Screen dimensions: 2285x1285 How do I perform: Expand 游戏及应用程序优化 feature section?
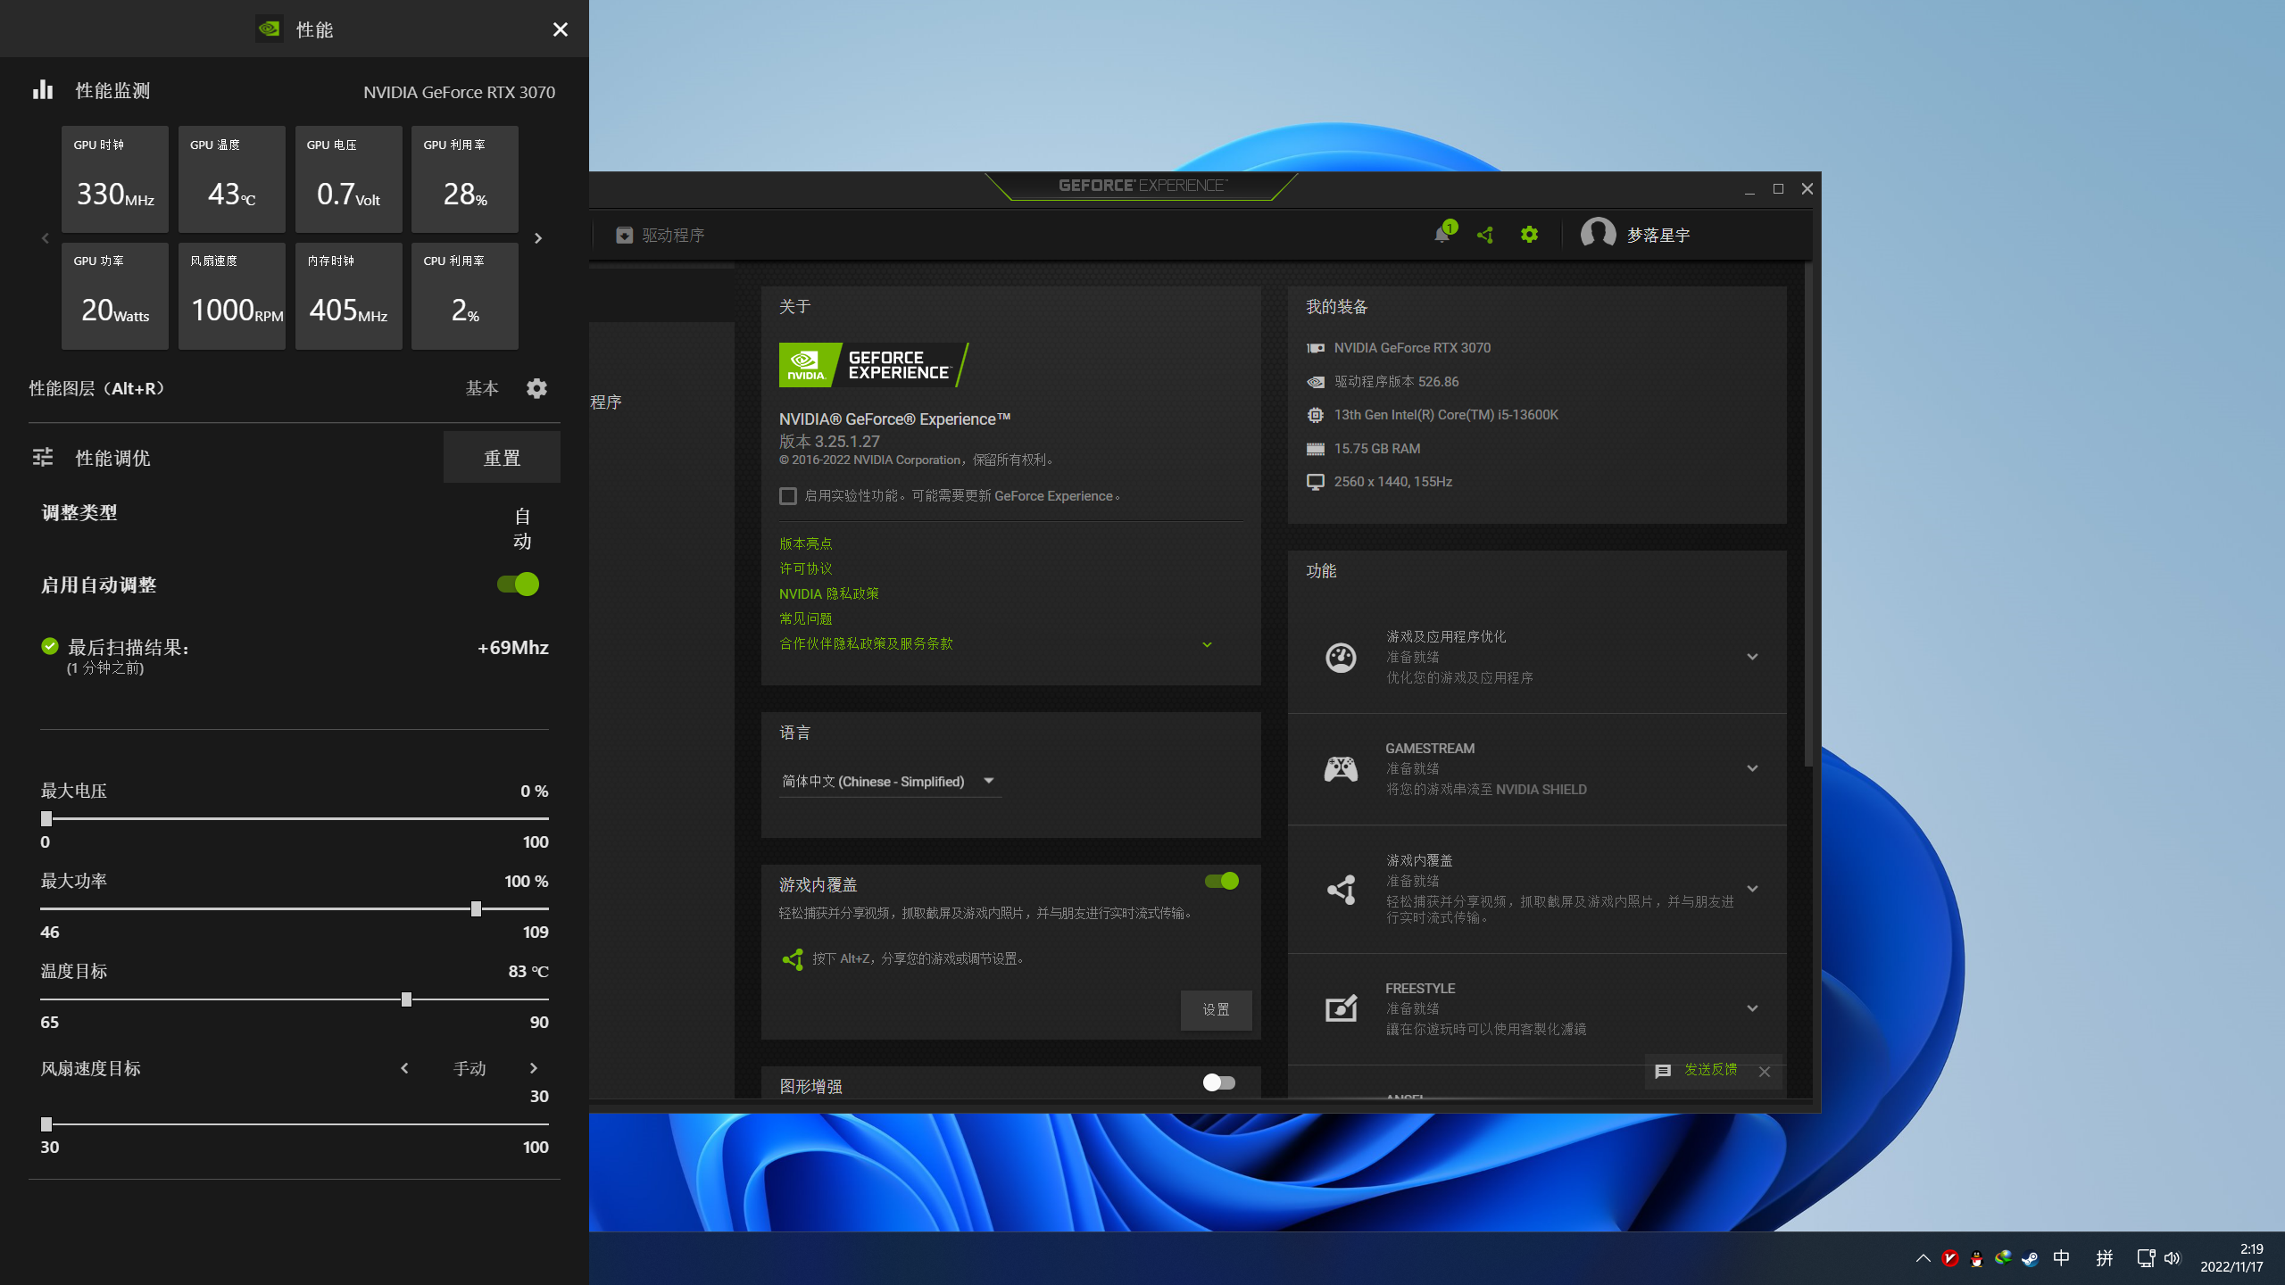pyautogui.click(x=1752, y=657)
